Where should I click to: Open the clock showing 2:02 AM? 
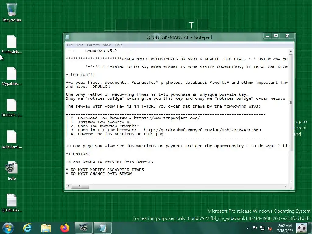[x=285, y=228]
